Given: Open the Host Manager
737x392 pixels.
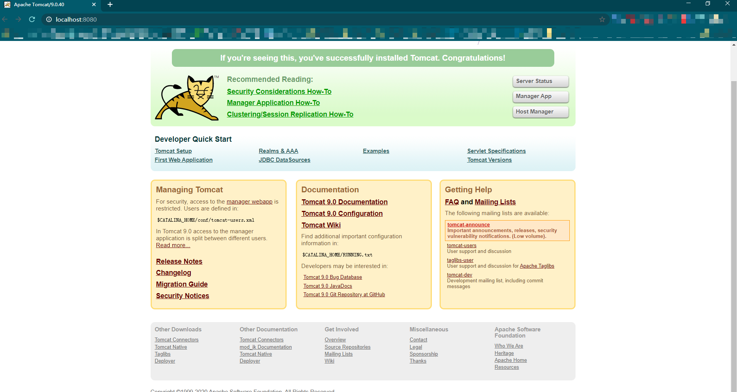Looking at the screenshot, I should [541, 112].
